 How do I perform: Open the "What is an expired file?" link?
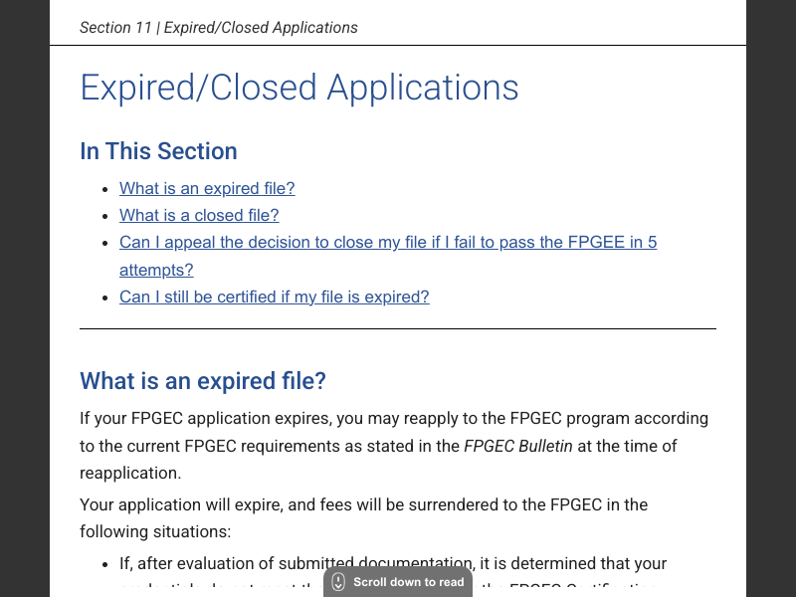[207, 188]
